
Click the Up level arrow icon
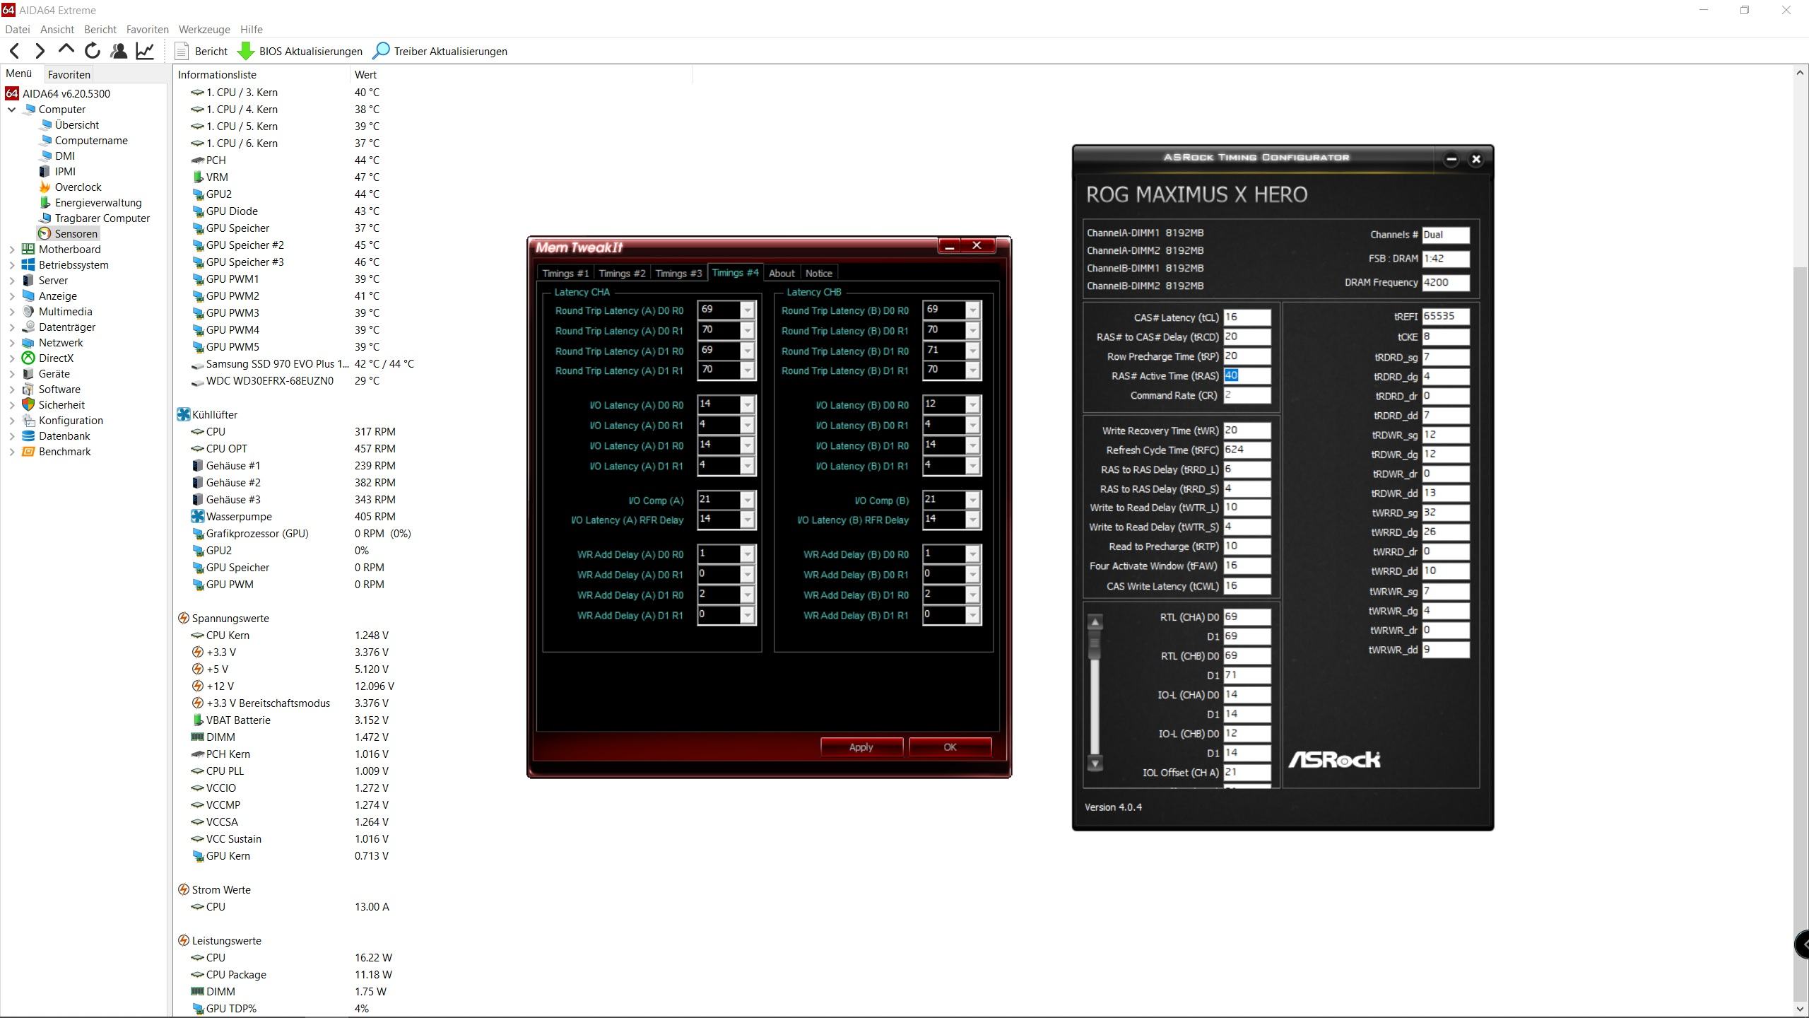coord(66,50)
